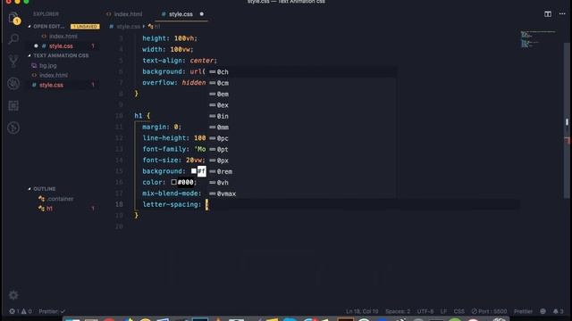The image size is (572, 321).
Task: Choose 0ch from the suggestion list
Action: (x=302, y=72)
